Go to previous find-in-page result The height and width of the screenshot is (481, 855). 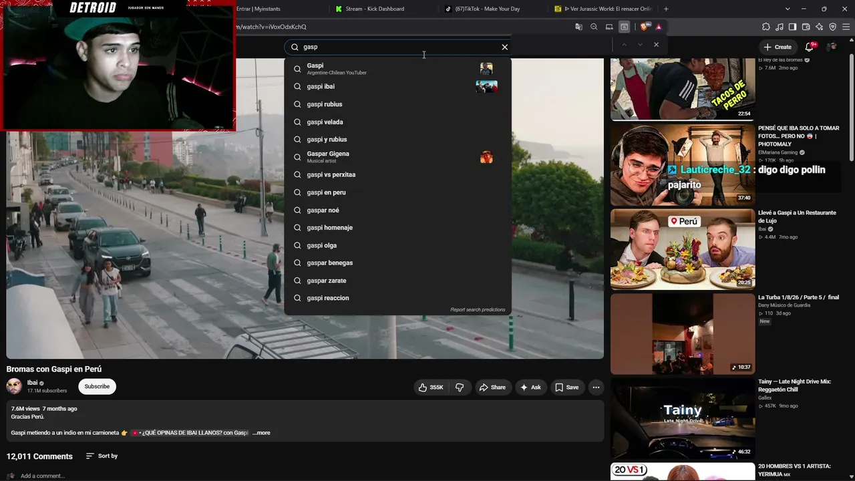click(x=624, y=45)
